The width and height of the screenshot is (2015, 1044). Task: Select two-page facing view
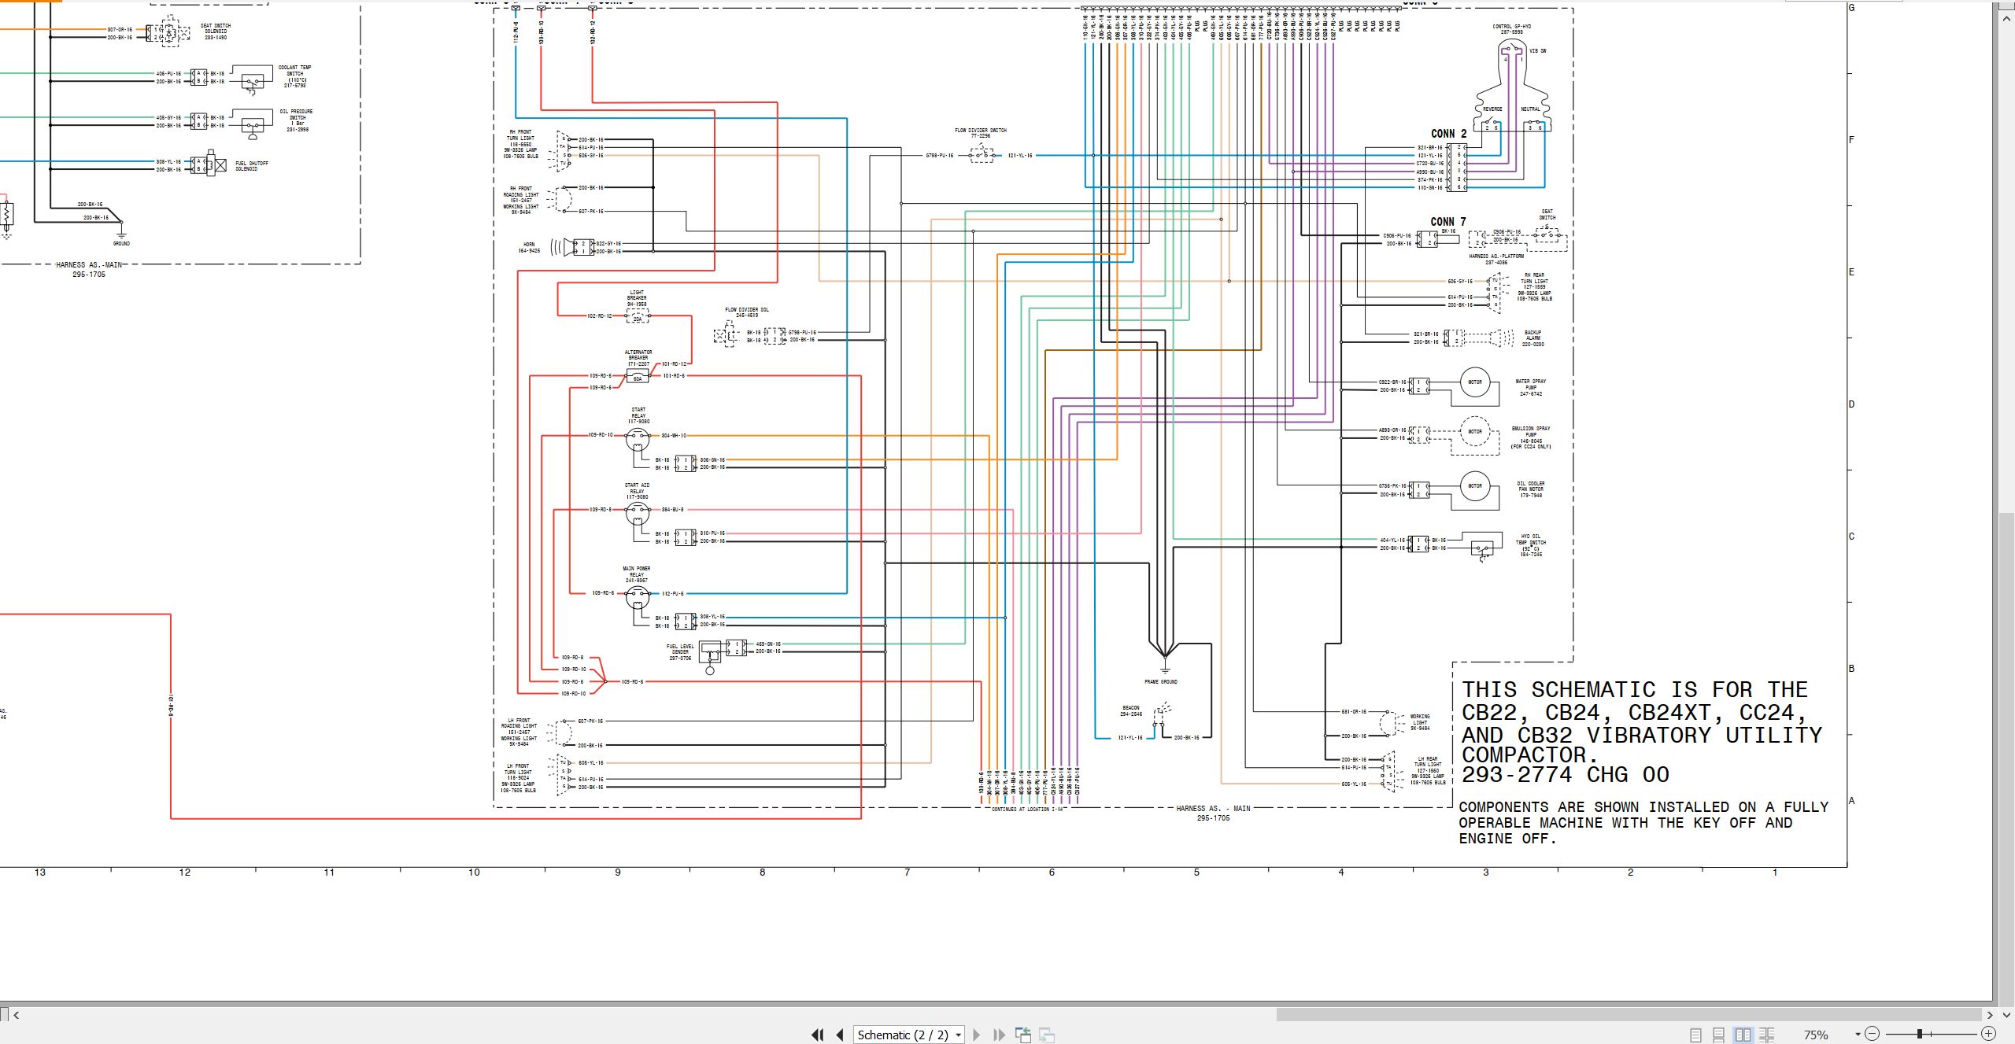1743,1035
